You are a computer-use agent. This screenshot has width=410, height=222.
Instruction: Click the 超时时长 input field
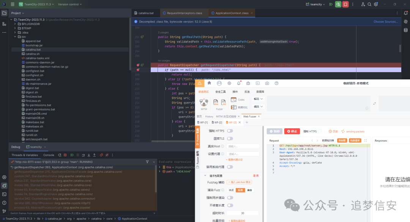point(243,213)
